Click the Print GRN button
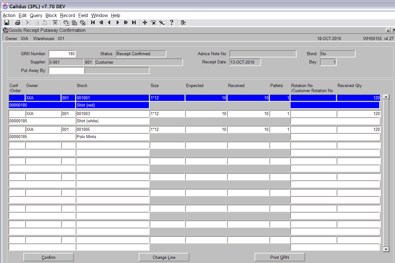The width and height of the screenshot is (395, 263). pos(280,257)
